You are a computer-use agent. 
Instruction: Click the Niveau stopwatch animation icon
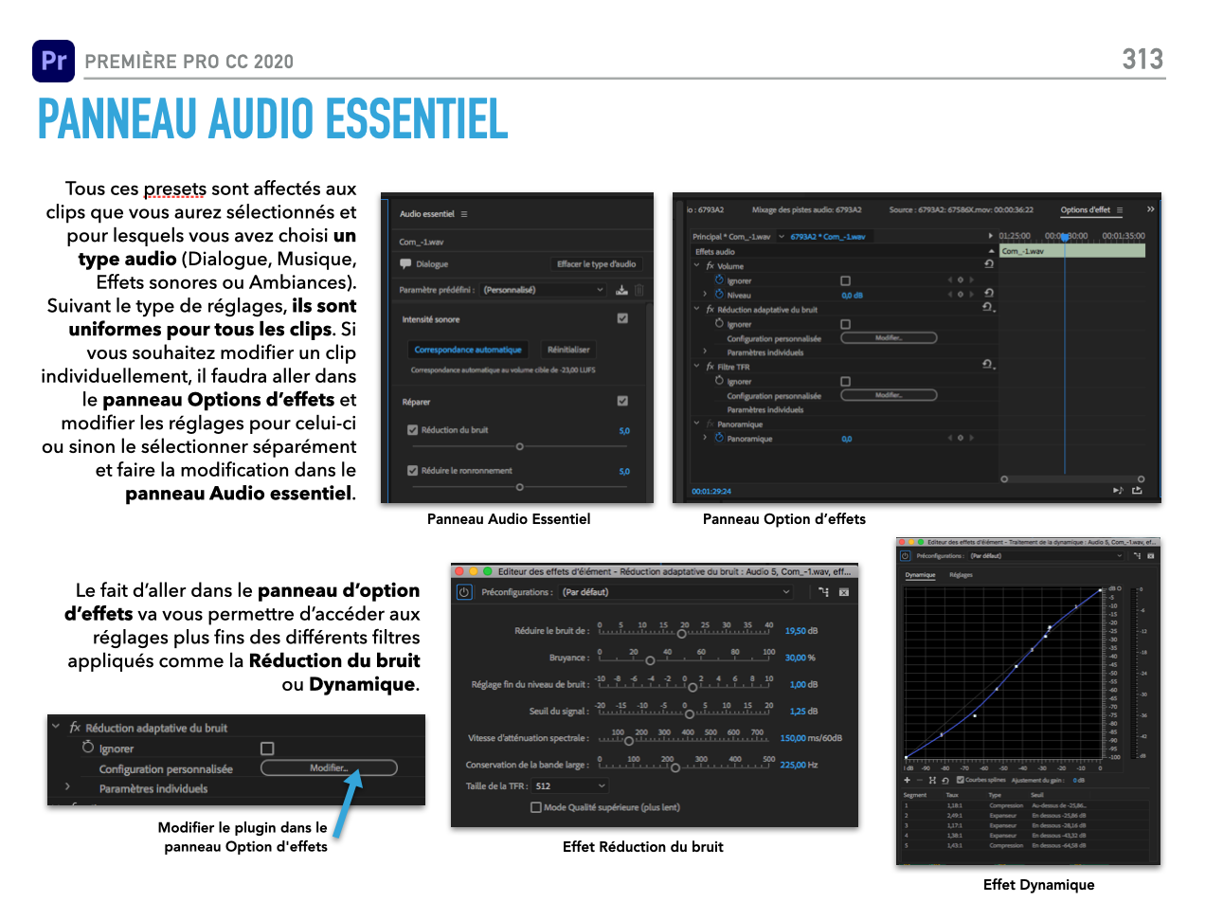pyautogui.click(x=719, y=296)
